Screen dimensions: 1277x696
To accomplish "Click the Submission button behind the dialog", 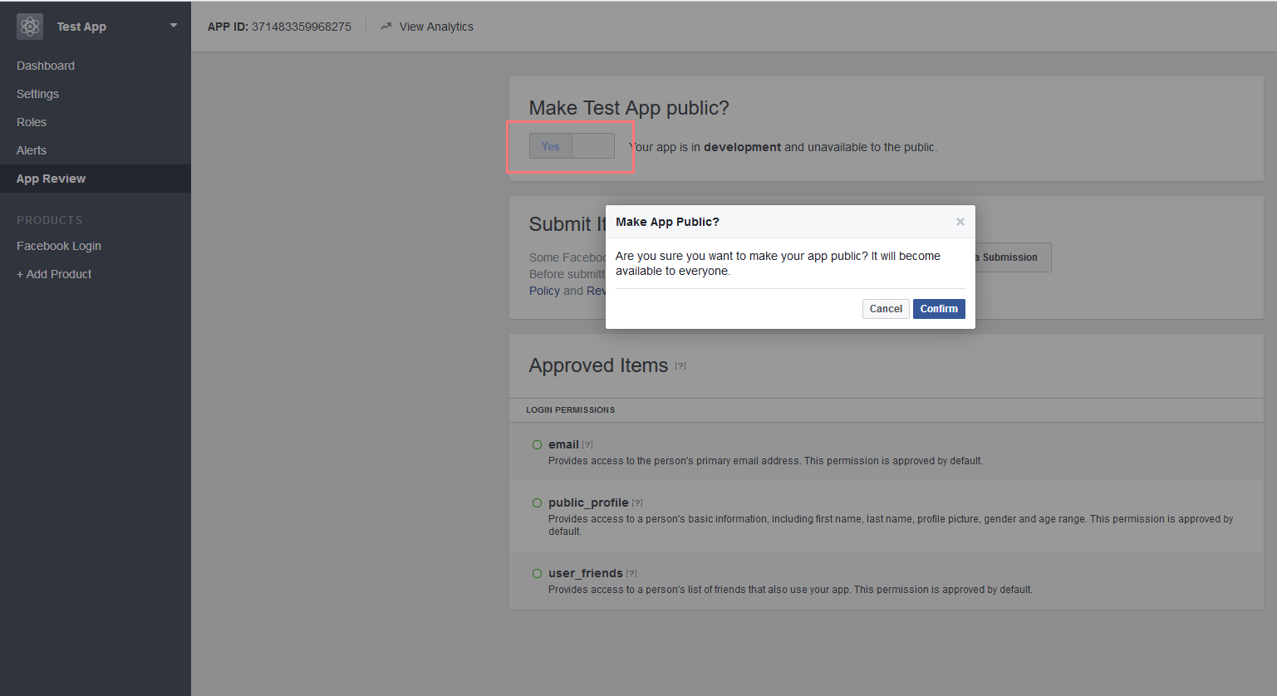I will coord(1013,257).
